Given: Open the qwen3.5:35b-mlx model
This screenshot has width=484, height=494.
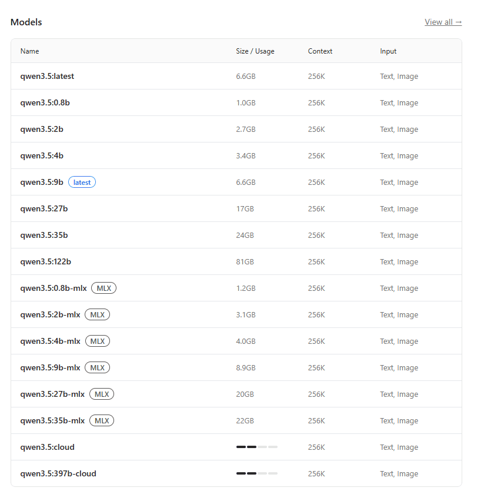Looking at the screenshot, I should pos(52,420).
